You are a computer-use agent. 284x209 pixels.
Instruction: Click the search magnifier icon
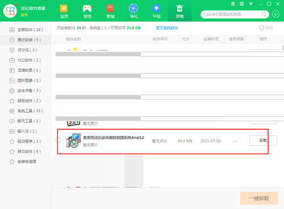pos(264,14)
